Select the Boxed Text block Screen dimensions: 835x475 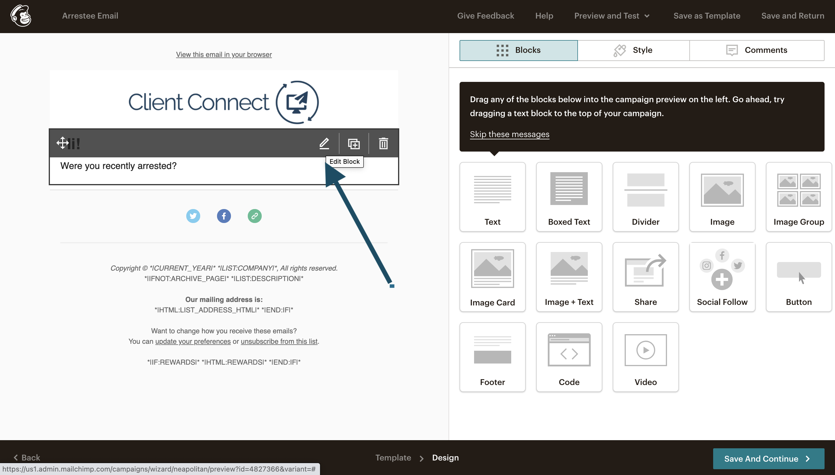(x=569, y=197)
